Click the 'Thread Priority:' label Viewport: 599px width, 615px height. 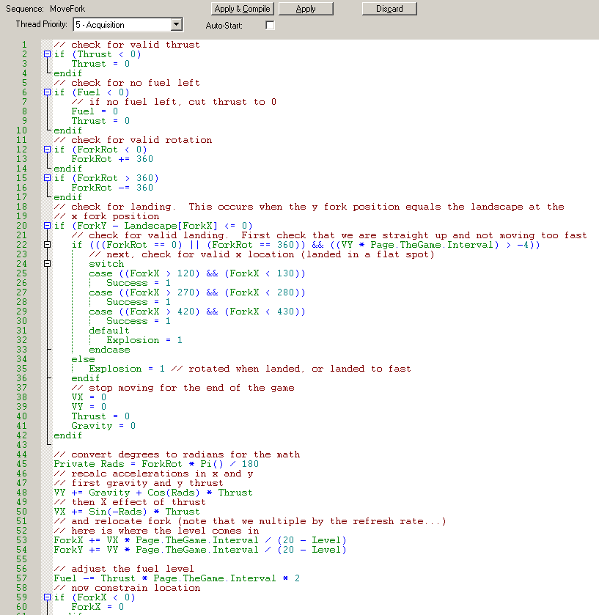click(x=41, y=24)
